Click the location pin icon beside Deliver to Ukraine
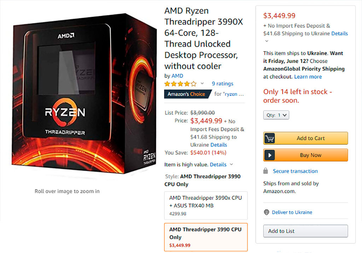 point(266,212)
